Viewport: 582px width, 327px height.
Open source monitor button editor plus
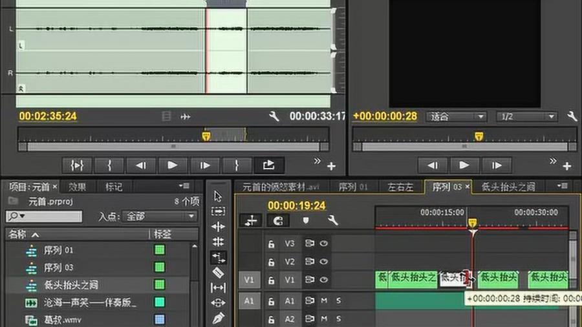[x=332, y=167]
